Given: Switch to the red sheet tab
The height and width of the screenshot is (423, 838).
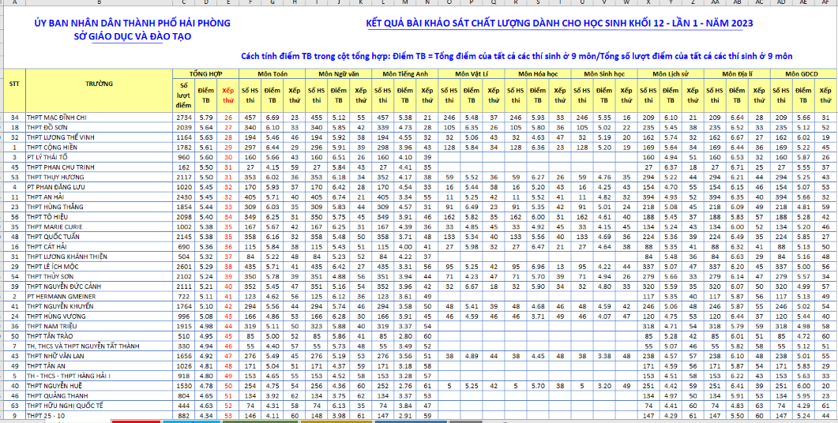Looking at the screenshot, I should tap(136, 421).
